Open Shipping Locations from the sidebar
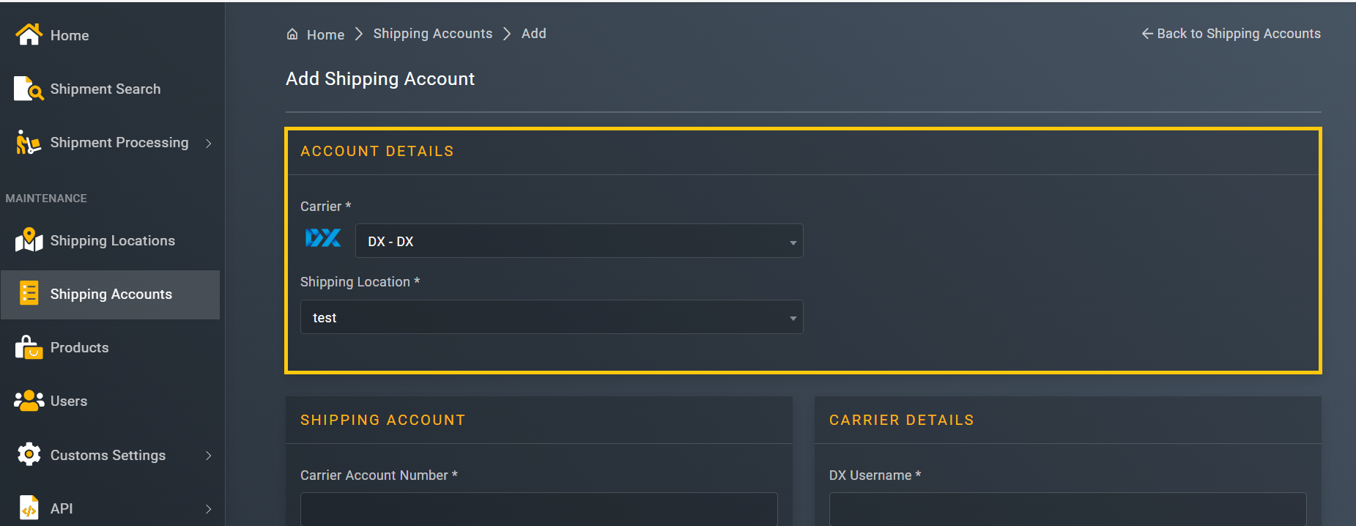This screenshot has height=526, width=1356. click(28, 240)
